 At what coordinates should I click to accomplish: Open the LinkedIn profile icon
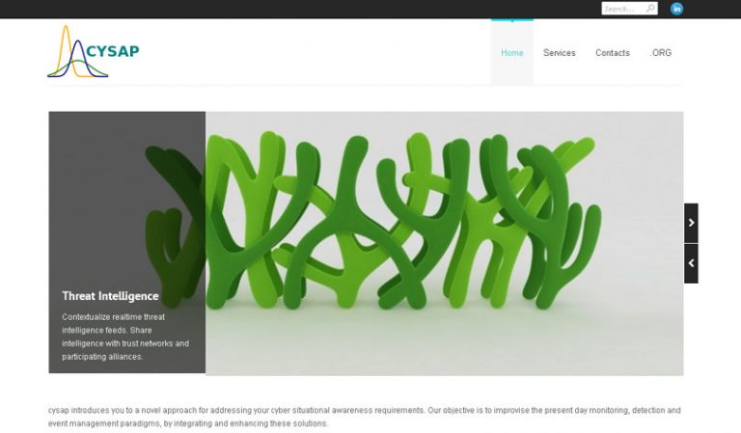point(676,9)
